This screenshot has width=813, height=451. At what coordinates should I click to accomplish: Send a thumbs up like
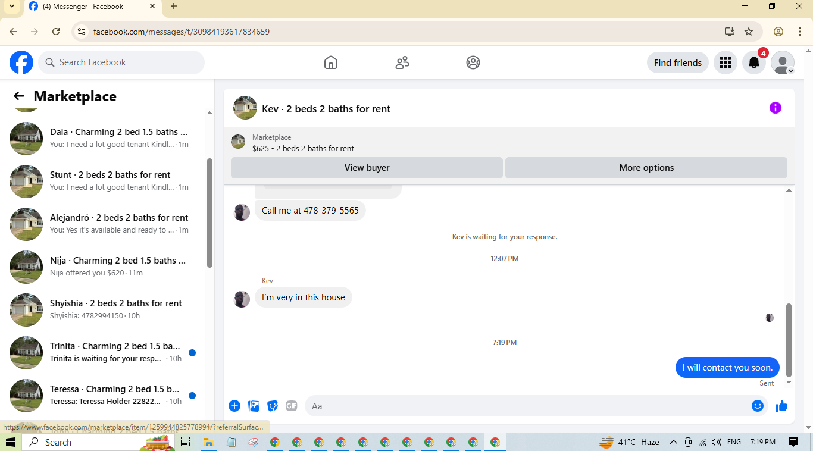[781, 406]
